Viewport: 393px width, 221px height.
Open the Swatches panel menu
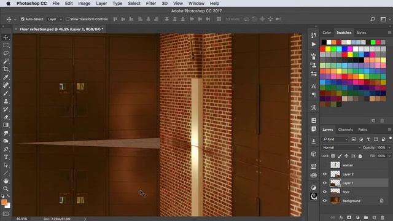pyautogui.click(x=389, y=33)
